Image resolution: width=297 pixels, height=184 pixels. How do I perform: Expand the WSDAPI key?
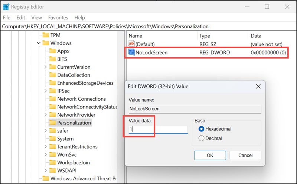45,170
